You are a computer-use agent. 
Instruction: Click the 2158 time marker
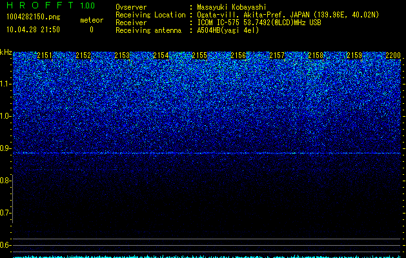click(x=316, y=55)
